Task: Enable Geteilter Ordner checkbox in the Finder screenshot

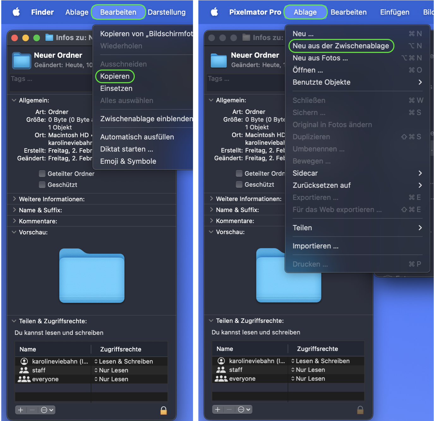Action: (x=42, y=174)
